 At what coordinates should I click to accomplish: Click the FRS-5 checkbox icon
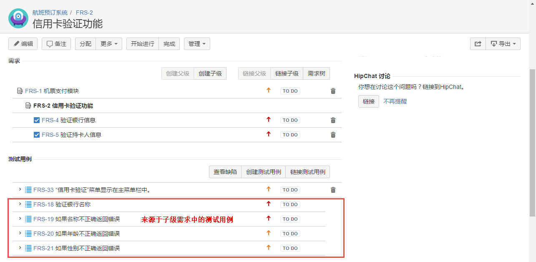click(x=37, y=135)
